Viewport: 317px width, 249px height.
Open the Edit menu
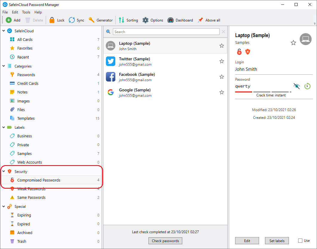tap(15, 12)
